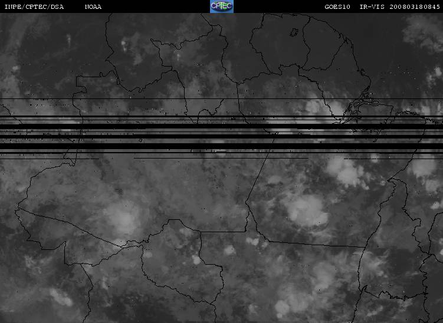The height and width of the screenshot is (323, 443).
Task: Select the GOES10 satellite label
Action: 337,6
